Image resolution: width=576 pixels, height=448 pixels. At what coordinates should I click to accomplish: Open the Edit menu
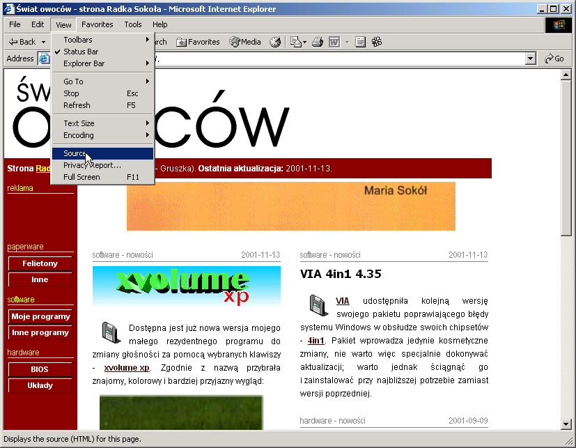pyautogui.click(x=38, y=24)
